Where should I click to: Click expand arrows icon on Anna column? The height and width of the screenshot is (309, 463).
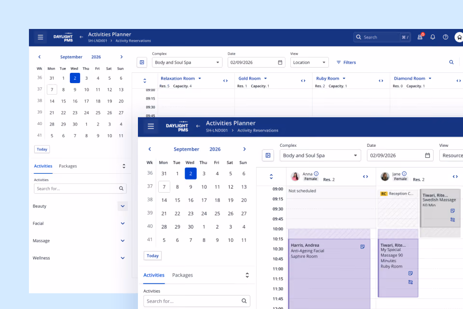(366, 177)
